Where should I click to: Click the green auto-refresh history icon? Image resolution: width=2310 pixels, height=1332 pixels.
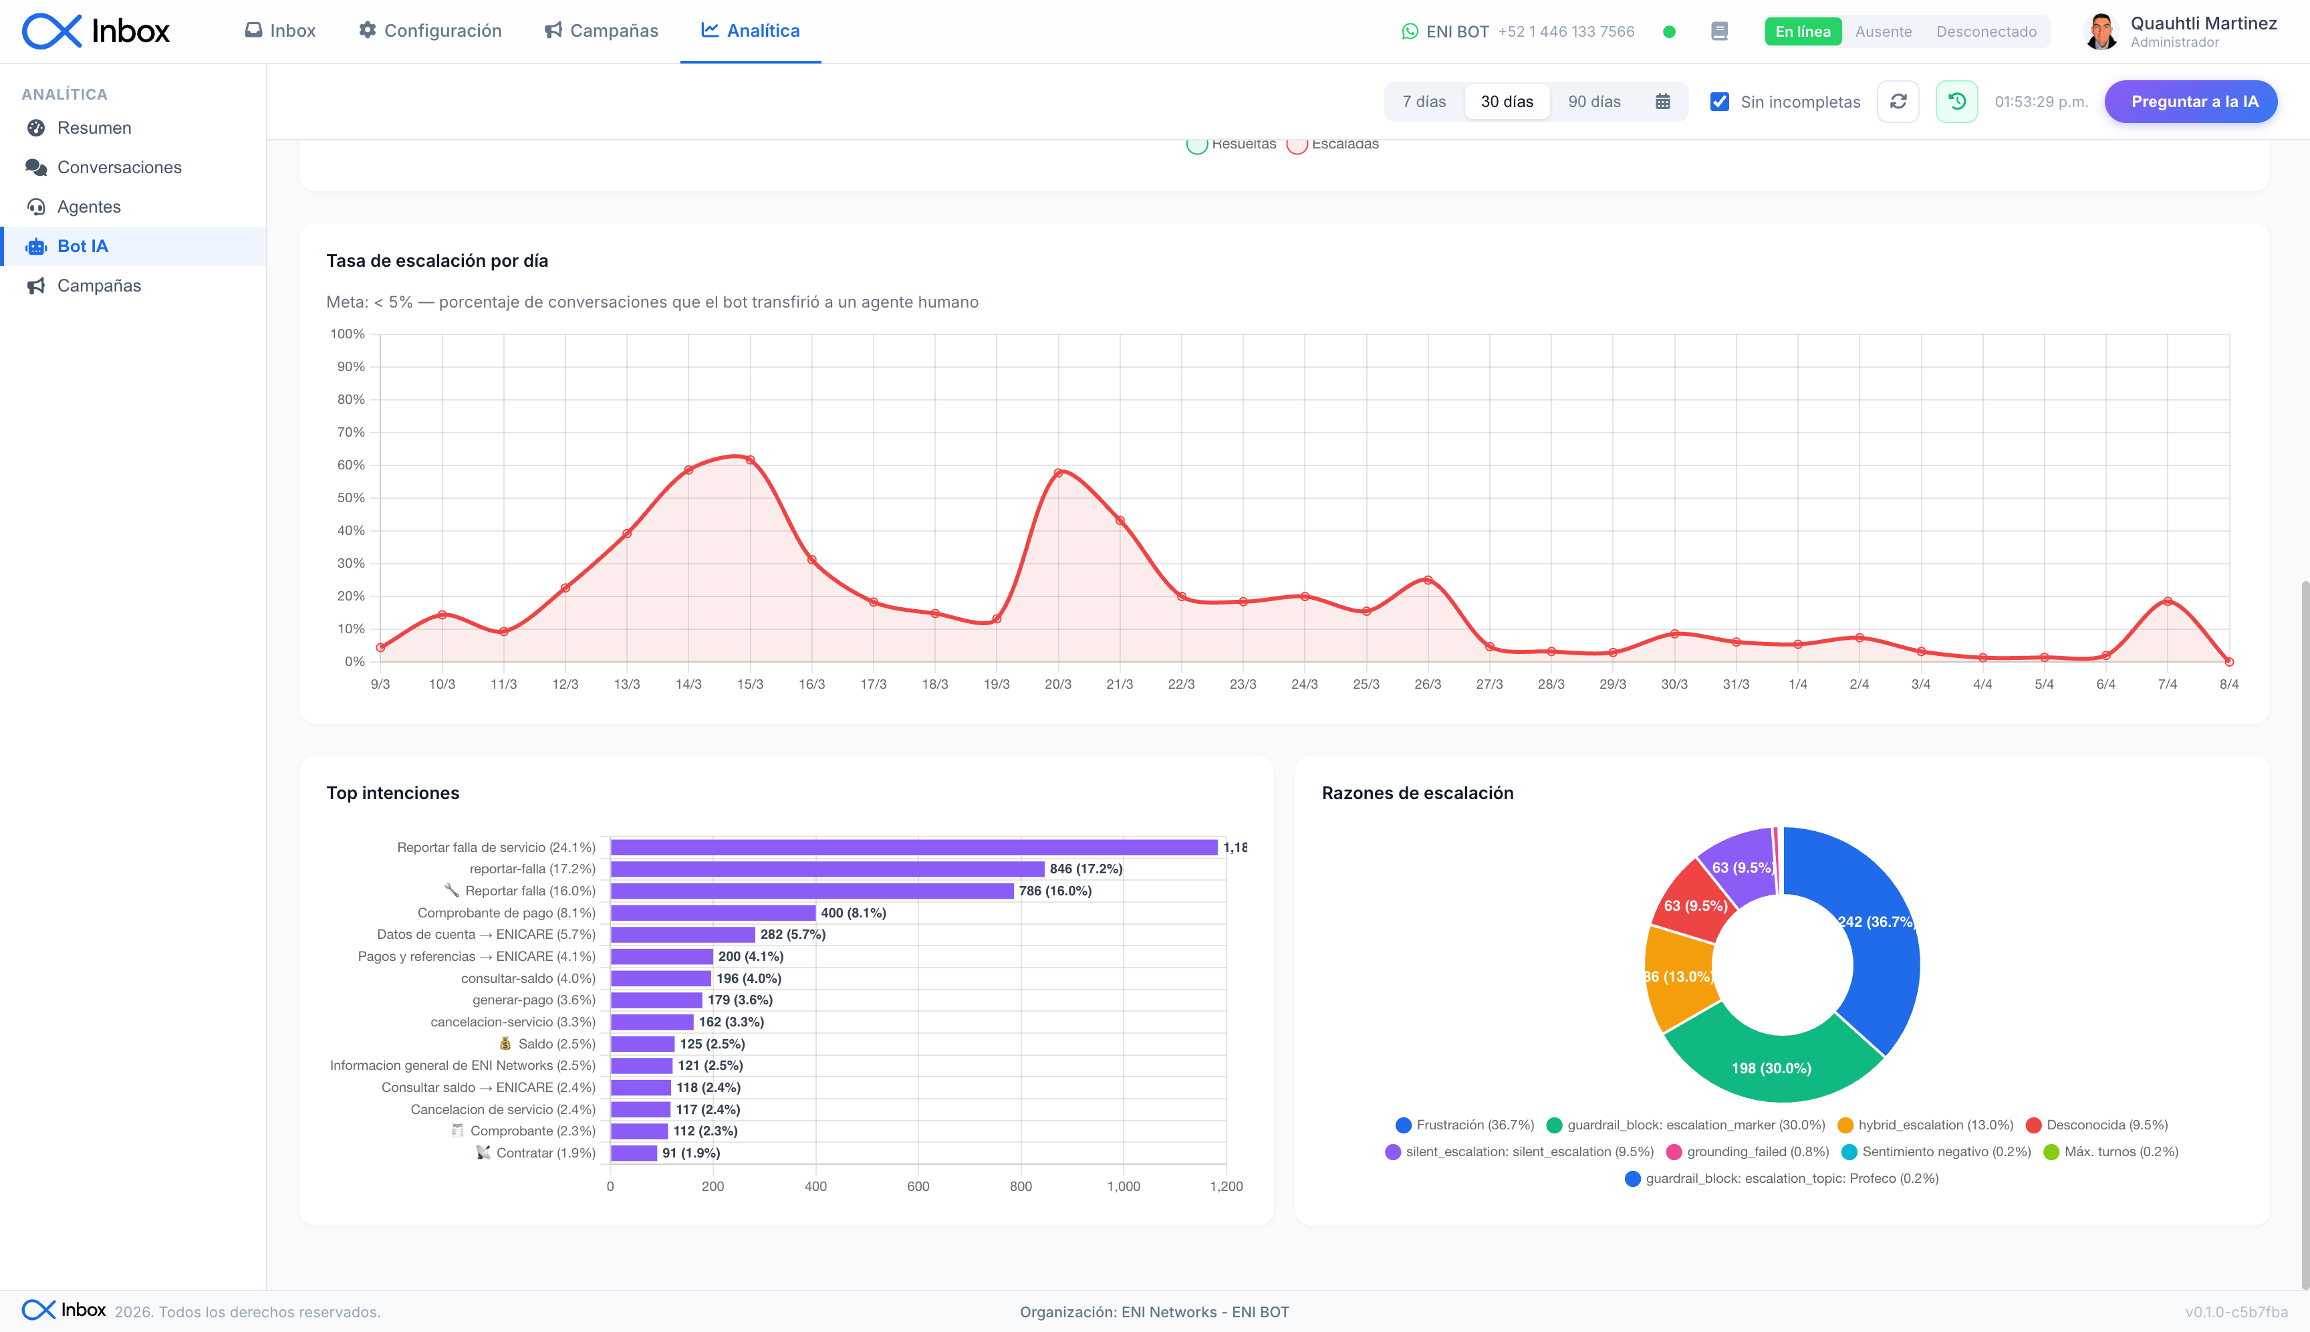pyautogui.click(x=1957, y=102)
